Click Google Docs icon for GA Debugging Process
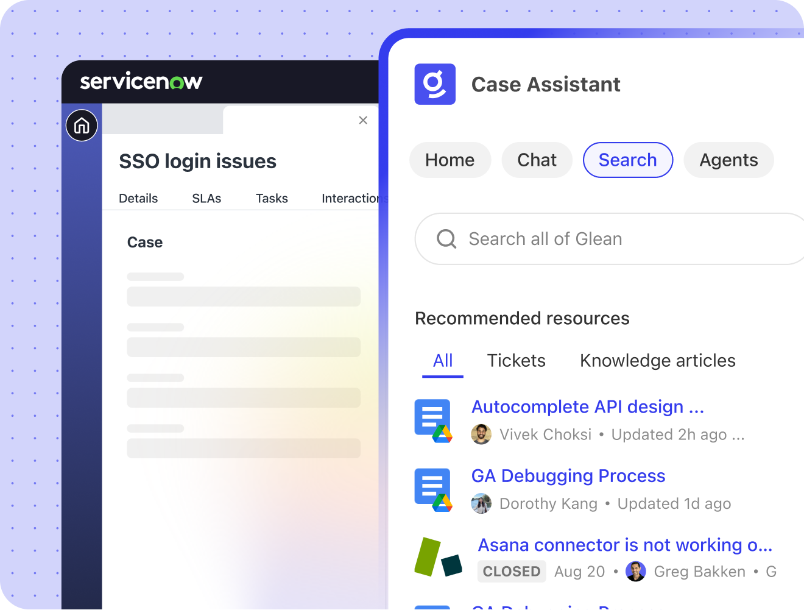 point(433,490)
